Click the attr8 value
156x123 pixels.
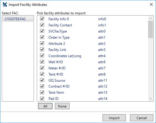102,74
